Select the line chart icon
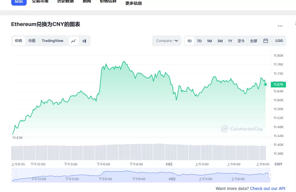This screenshot has width=296, height=192. [x=73, y=41]
